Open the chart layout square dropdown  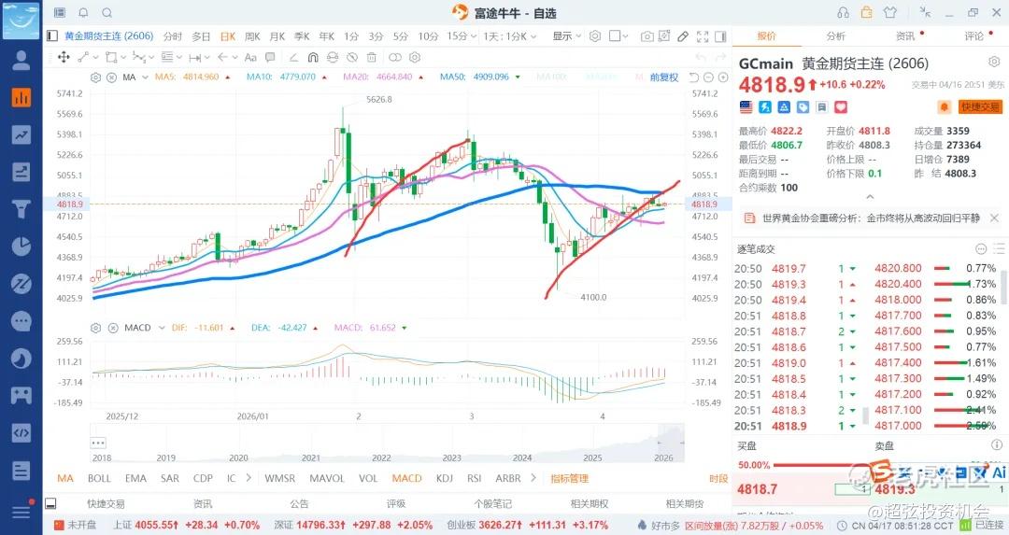pyautogui.click(x=618, y=36)
